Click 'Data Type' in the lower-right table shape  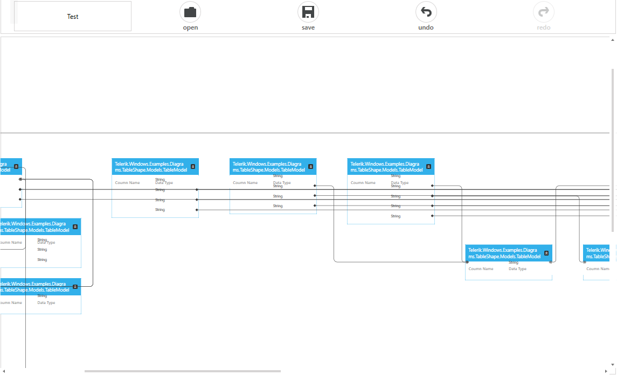click(517, 269)
